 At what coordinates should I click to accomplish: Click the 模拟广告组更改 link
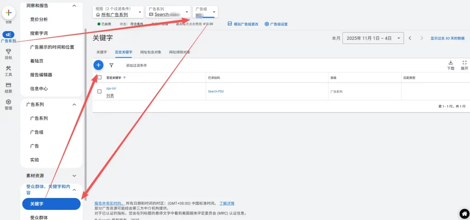[x=246, y=24]
